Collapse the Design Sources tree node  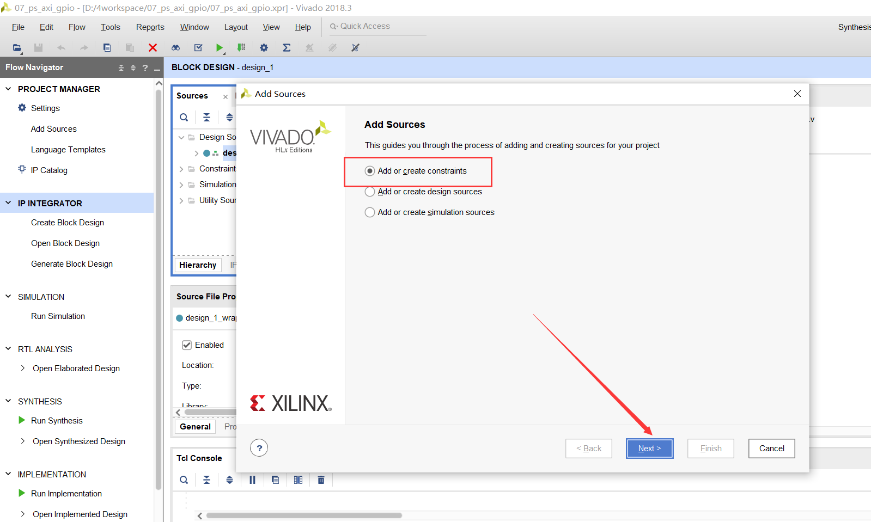click(181, 137)
